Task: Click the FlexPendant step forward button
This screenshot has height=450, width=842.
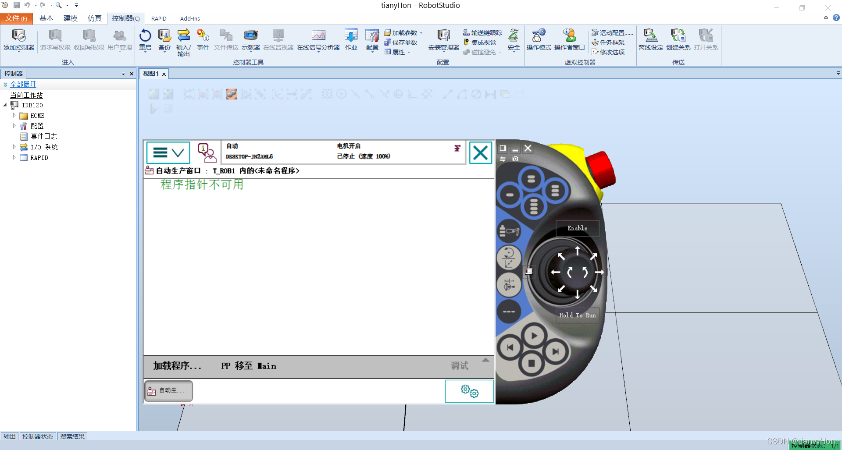Action: tap(556, 351)
